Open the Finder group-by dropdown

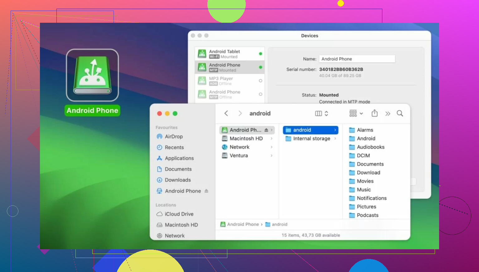pyautogui.click(x=356, y=113)
